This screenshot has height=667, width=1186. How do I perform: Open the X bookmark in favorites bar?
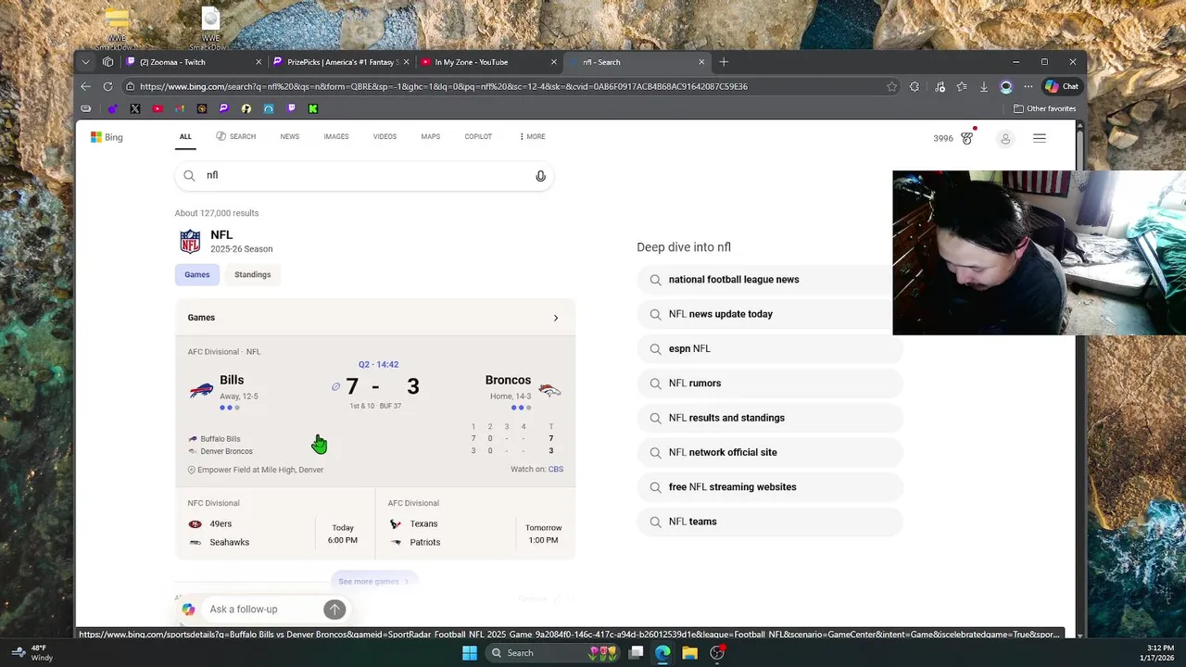pyautogui.click(x=135, y=108)
